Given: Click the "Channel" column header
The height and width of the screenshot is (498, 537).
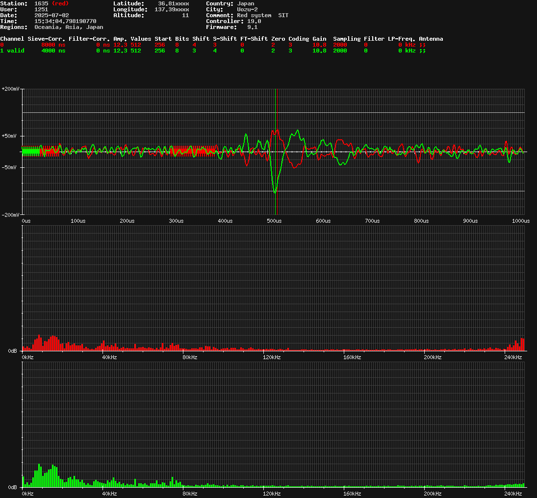Looking at the screenshot, I should [12, 39].
